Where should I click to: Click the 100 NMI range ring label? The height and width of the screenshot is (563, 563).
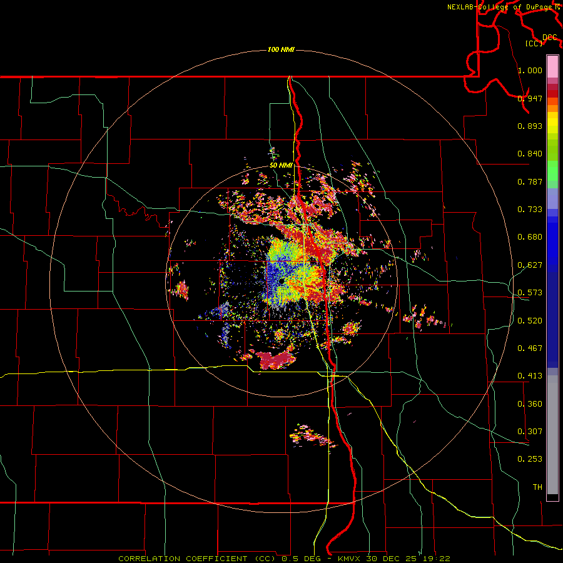(x=281, y=49)
